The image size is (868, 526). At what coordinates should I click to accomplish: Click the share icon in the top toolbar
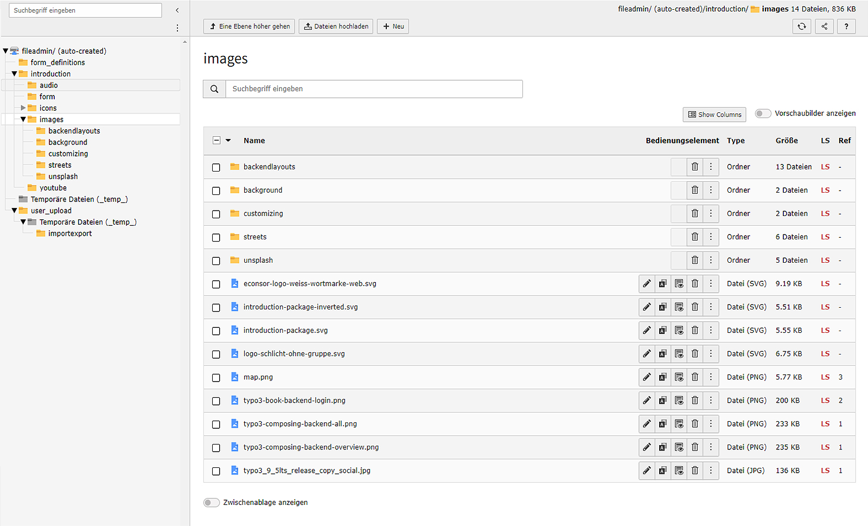pyautogui.click(x=824, y=27)
